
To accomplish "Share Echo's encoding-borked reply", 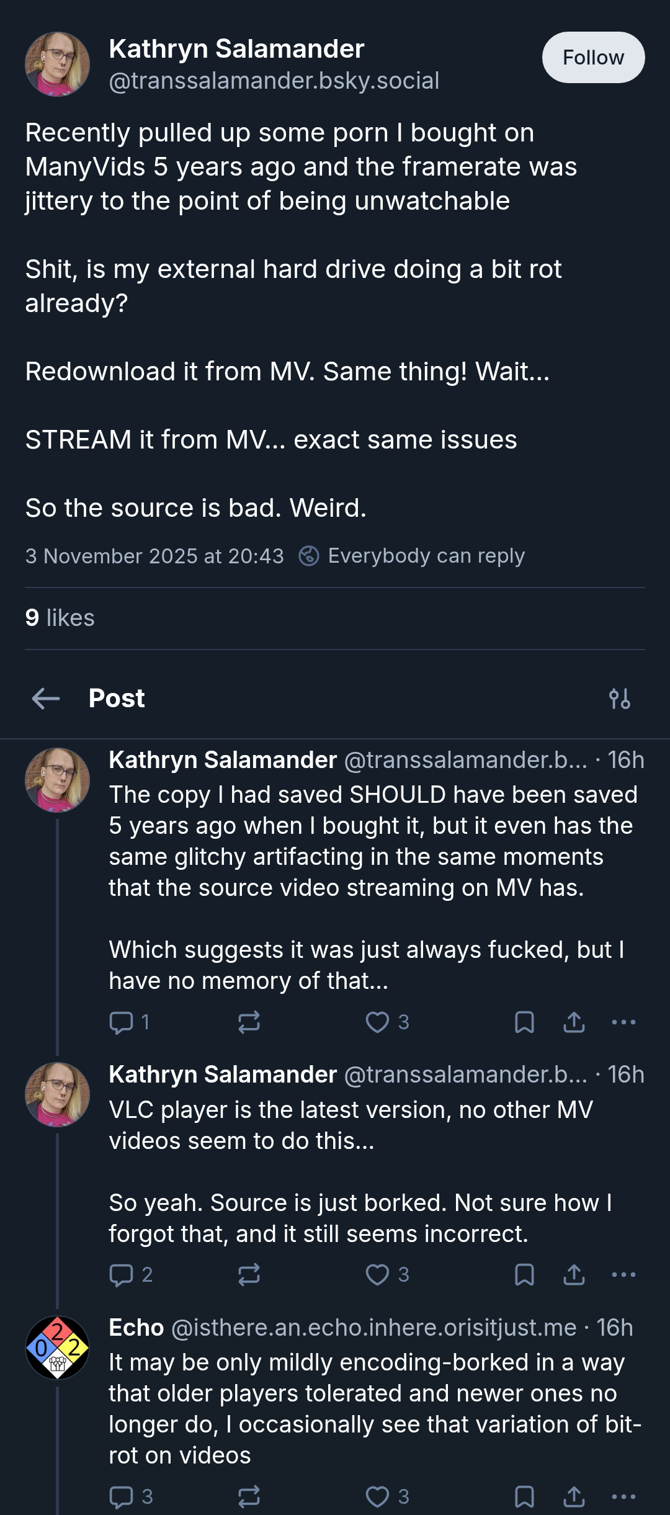I will tap(574, 1496).
